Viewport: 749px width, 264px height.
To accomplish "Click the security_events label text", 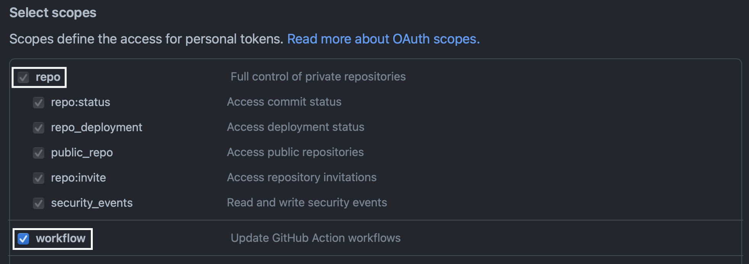I will pos(92,203).
